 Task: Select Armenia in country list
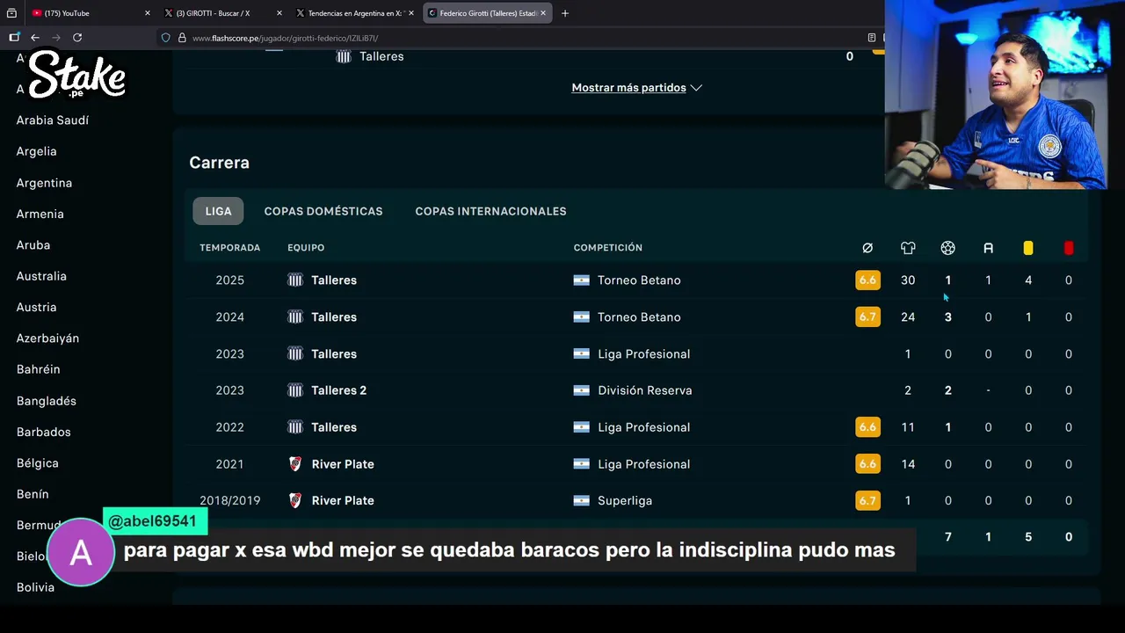[x=40, y=214]
